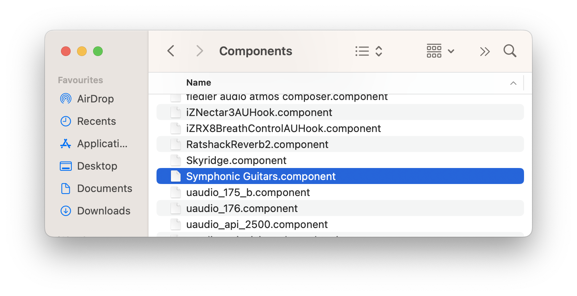
Task: Open AirDrop in the sidebar
Action: click(95, 99)
